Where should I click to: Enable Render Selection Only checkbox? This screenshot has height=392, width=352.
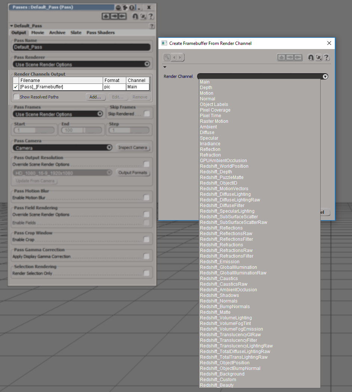pos(146,273)
